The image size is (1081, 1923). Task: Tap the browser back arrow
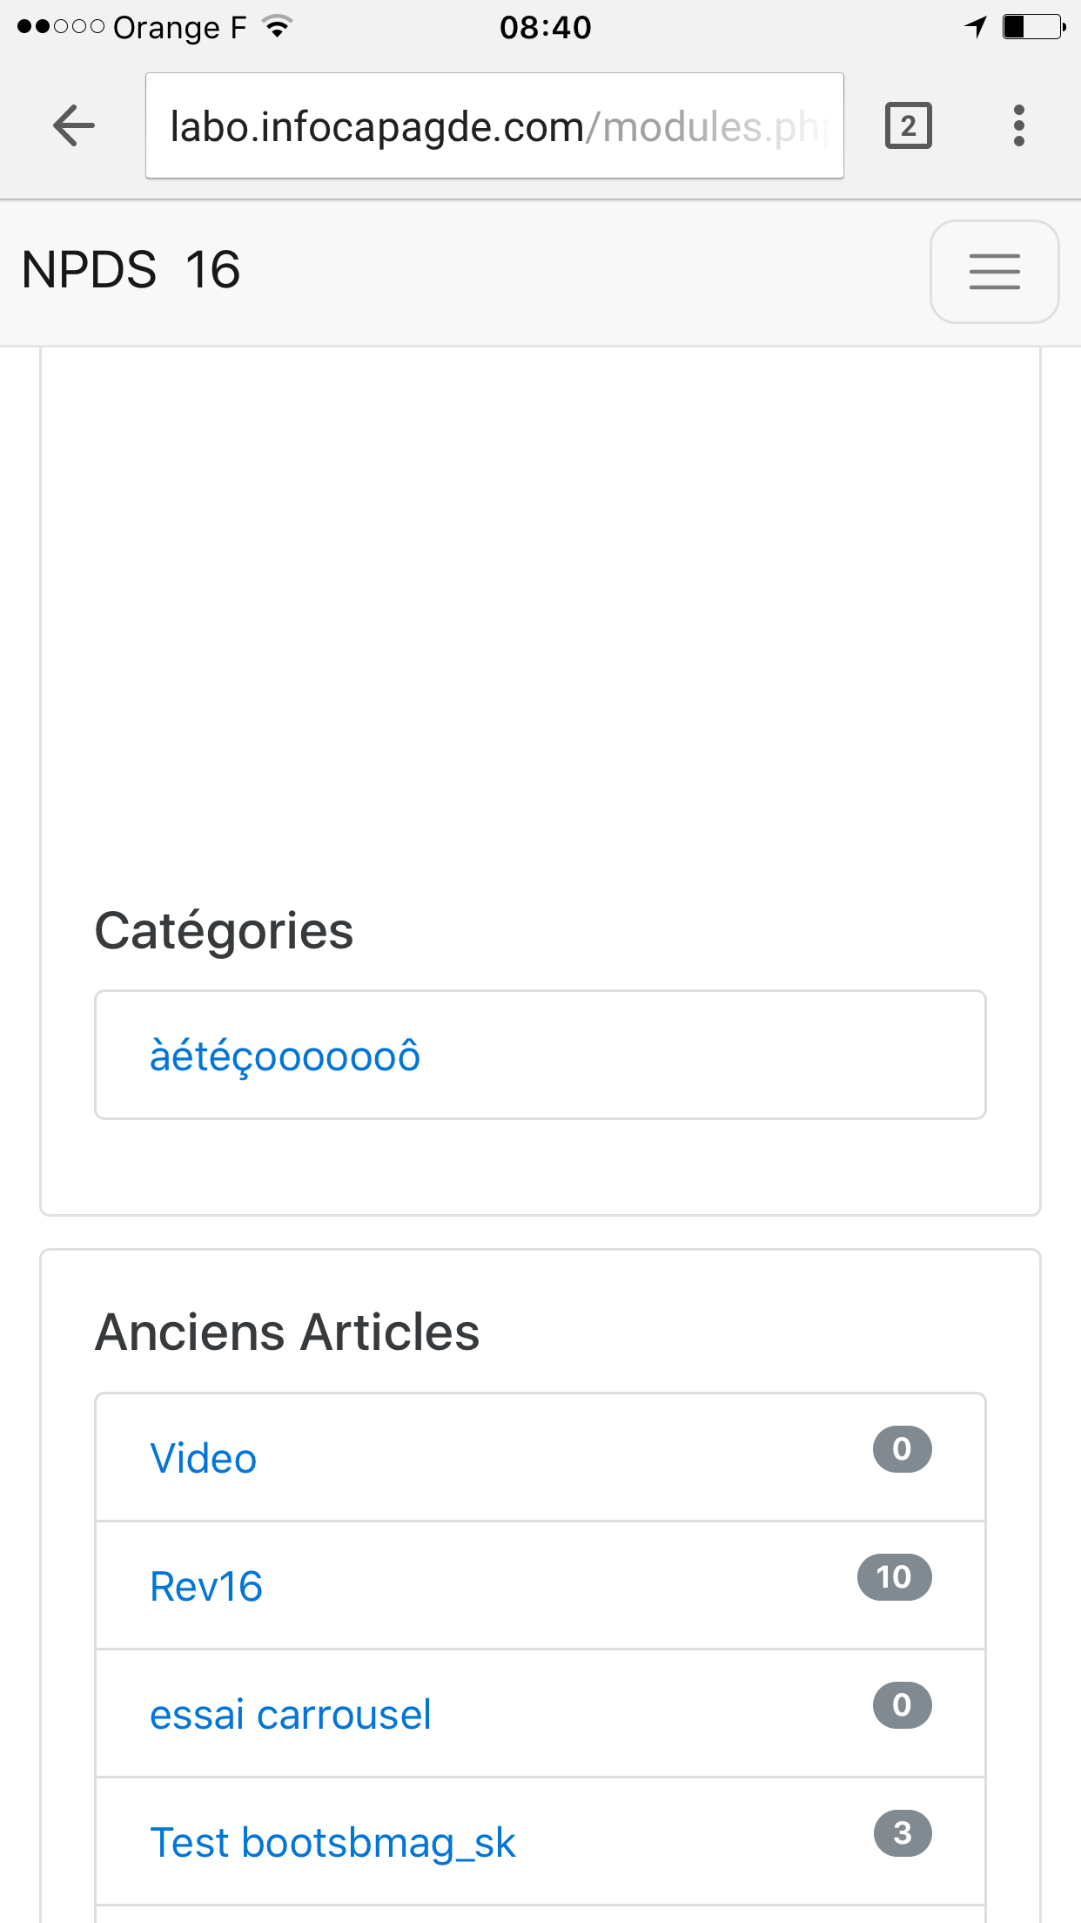coord(74,125)
